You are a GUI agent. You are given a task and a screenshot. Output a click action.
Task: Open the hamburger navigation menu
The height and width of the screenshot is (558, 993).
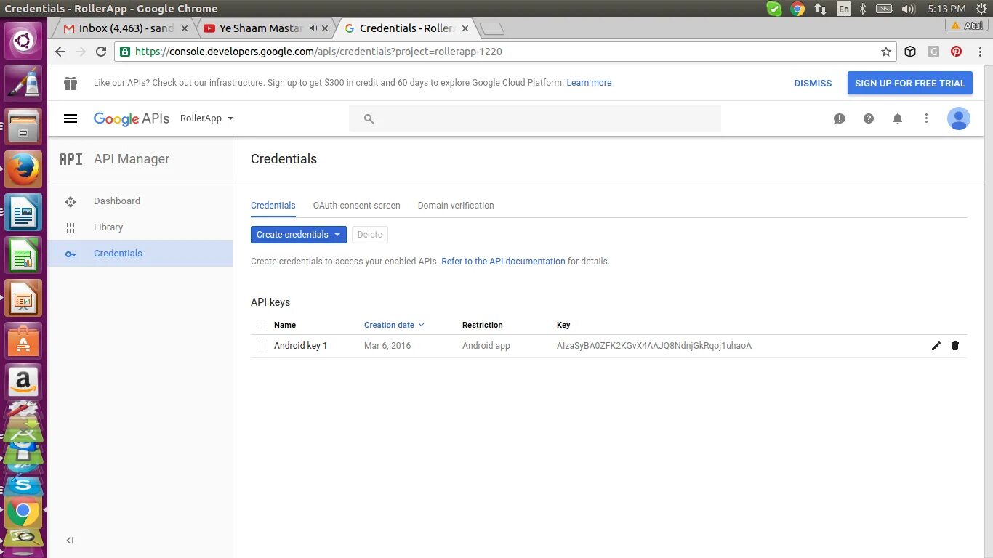[71, 118]
